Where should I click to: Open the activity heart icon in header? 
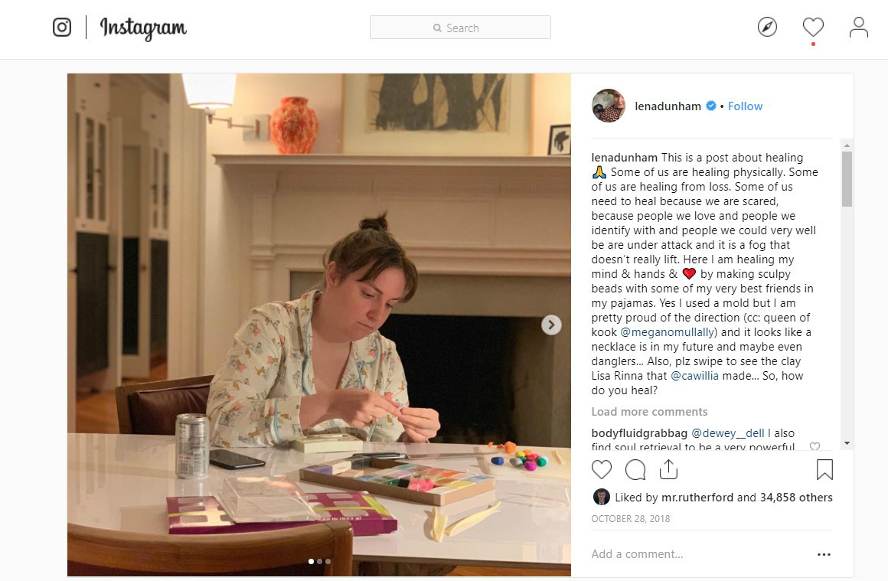(x=813, y=28)
